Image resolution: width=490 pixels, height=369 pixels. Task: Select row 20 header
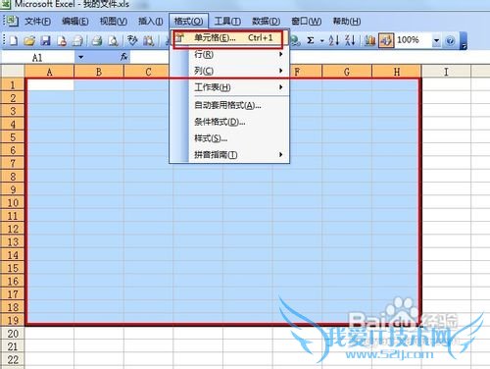point(13,334)
